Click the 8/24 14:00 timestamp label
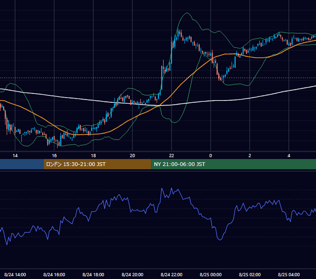Viewport: 316px width, 279px height. coord(15,274)
